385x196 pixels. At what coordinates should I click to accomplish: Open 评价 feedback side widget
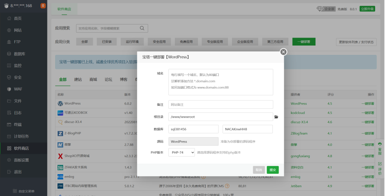[380, 168]
